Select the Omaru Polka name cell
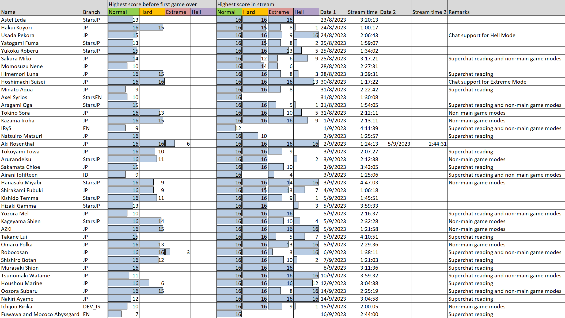The image size is (565, 318). (41, 245)
